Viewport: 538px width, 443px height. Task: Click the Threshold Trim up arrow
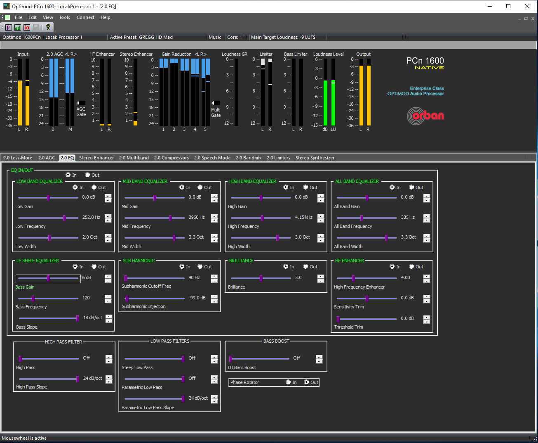(427, 317)
